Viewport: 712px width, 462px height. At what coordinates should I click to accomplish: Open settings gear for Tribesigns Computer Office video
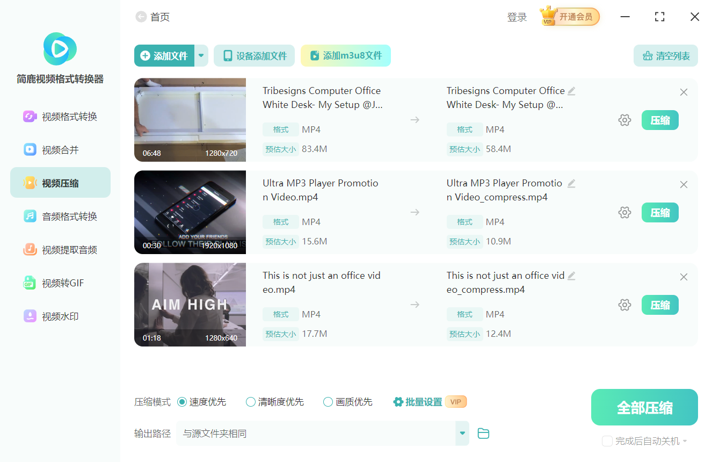(624, 120)
